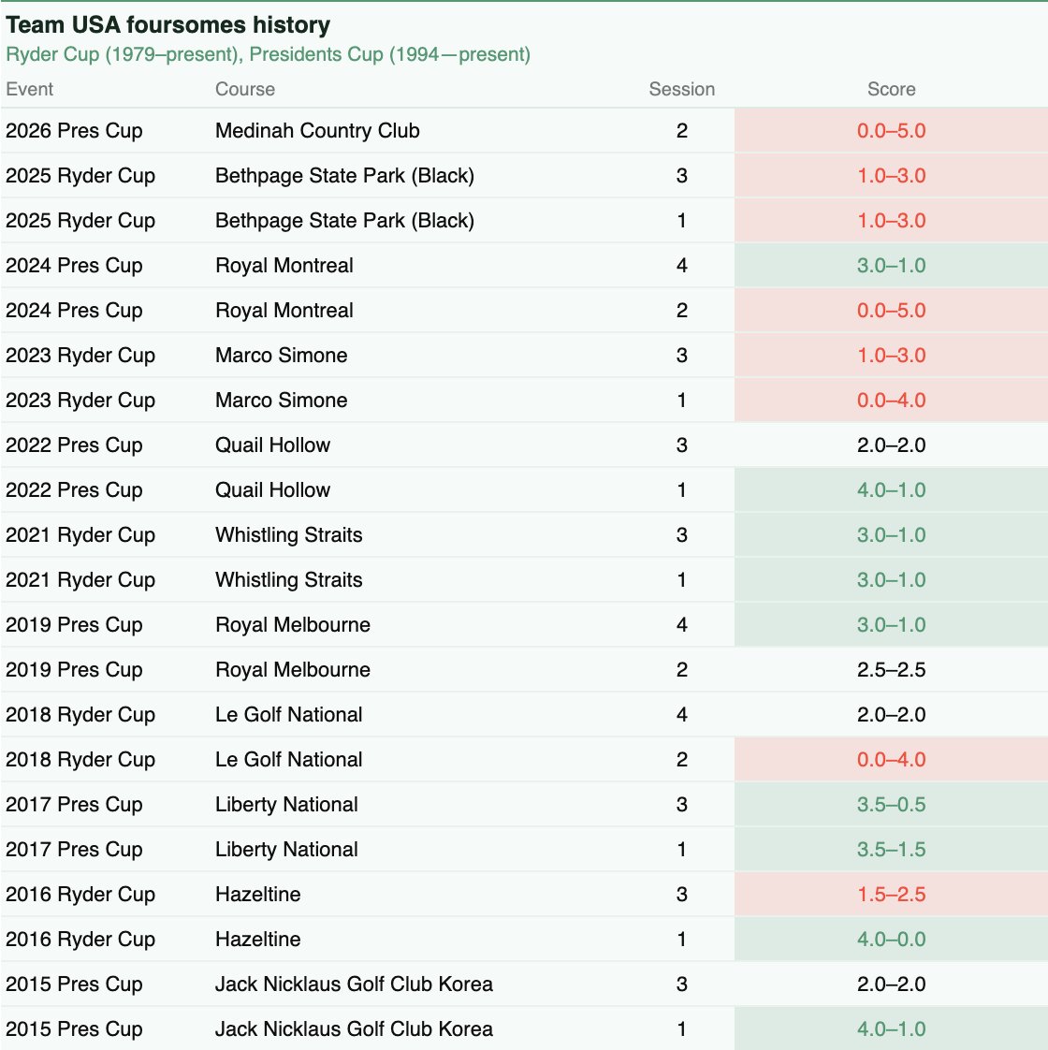Click the 2019 Pres Cup event, session 2 row
1048x1050 pixels.
(x=74, y=669)
